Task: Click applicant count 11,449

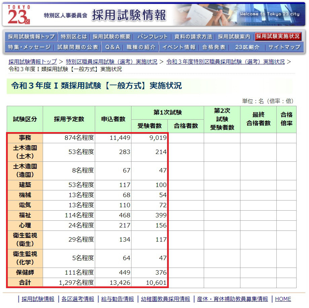Action: click(x=113, y=138)
